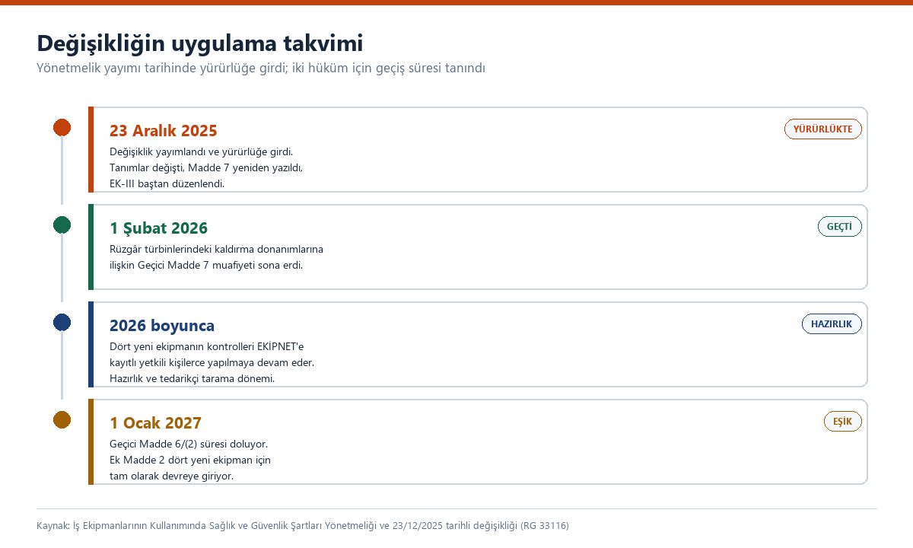The height and width of the screenshot is (548, 913).
Task: Click the line 'tam olarak devreye giriyor.'
Action: point(171,476)
